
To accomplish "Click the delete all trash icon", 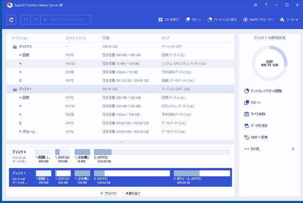I will point(247,114).
